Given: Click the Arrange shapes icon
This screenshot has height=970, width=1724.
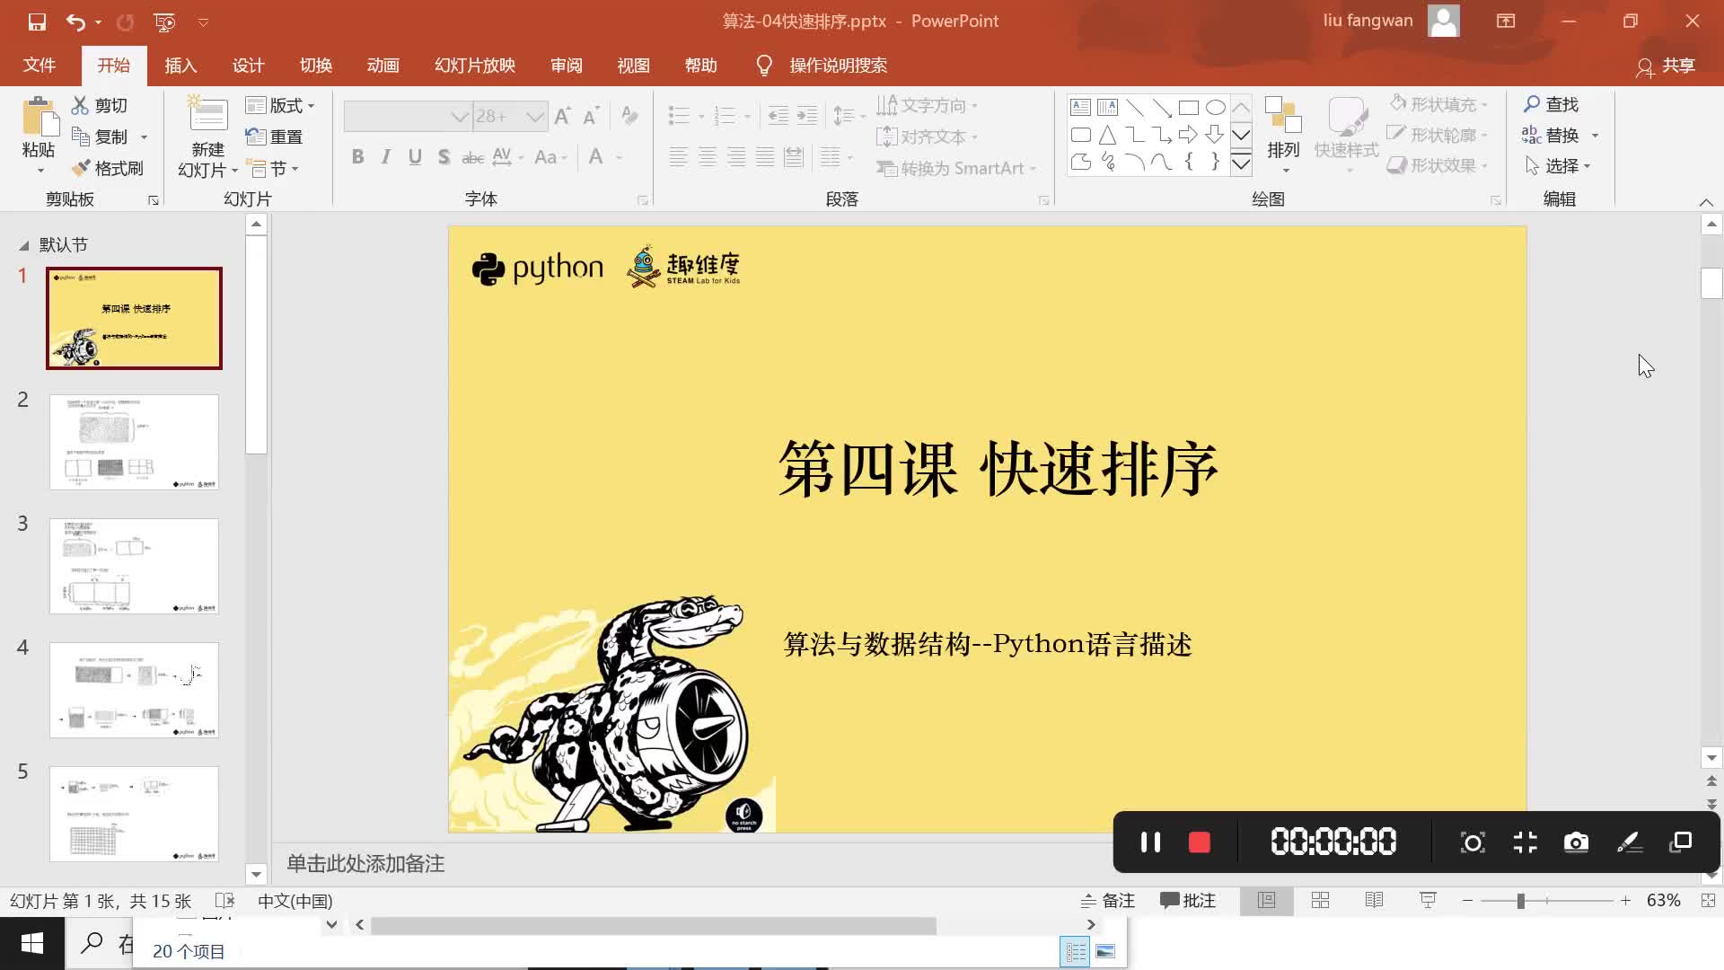Looking at the screenshot, I should pyautogui.click(x=1283, y=115).
